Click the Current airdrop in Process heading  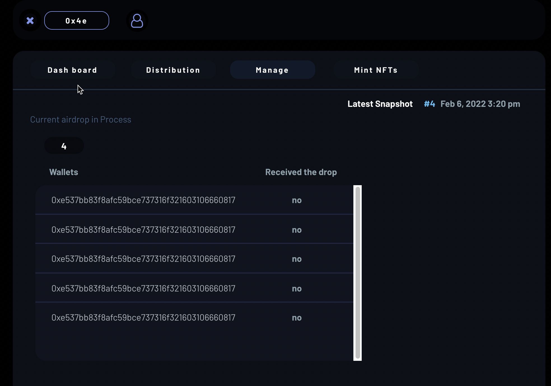pos(81,119)
